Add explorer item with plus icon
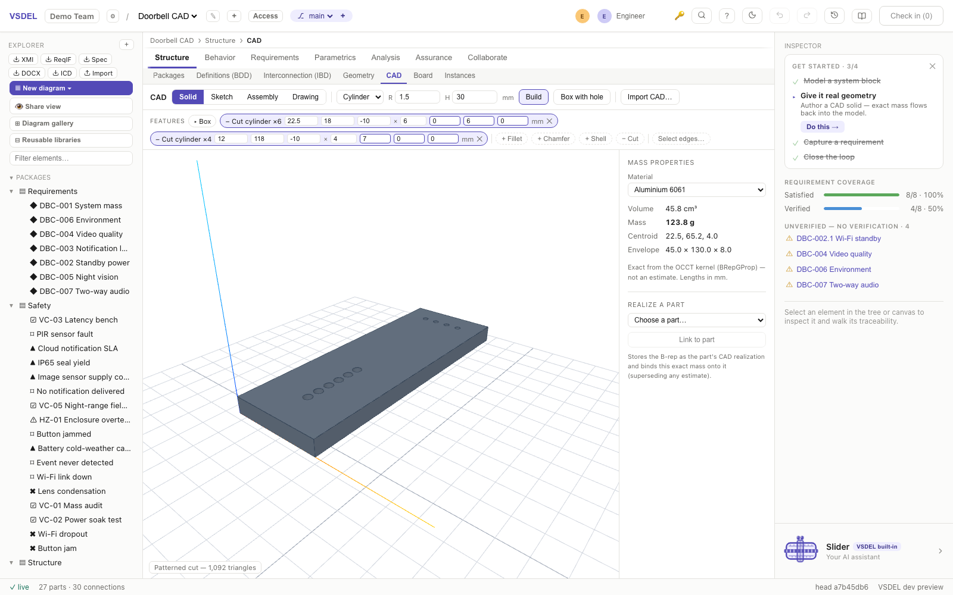The image size is (953, 595). (126, 45)
